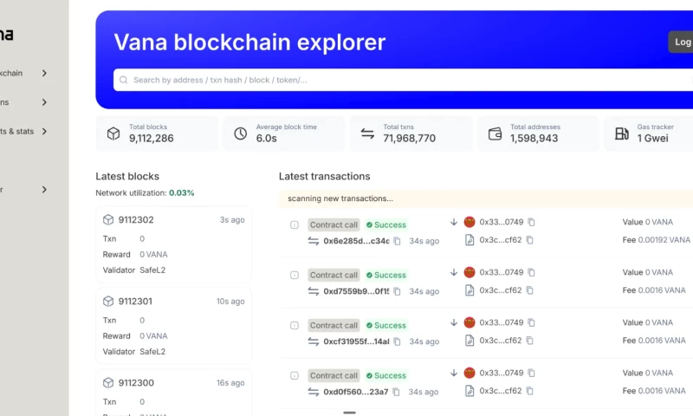Copy contract address in 0xd7559b9 transaction row
Screen dimensions: 693x416
coord(529,290)
